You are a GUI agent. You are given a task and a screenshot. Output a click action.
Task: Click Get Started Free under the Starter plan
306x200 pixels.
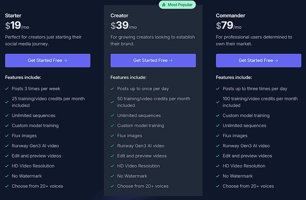click(47, 60)
